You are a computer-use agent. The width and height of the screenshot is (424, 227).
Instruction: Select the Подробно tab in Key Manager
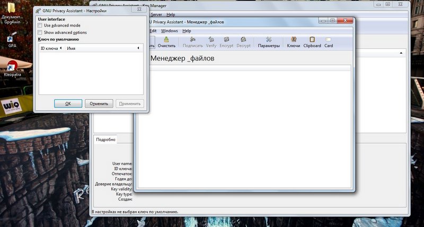coord(105,139)
